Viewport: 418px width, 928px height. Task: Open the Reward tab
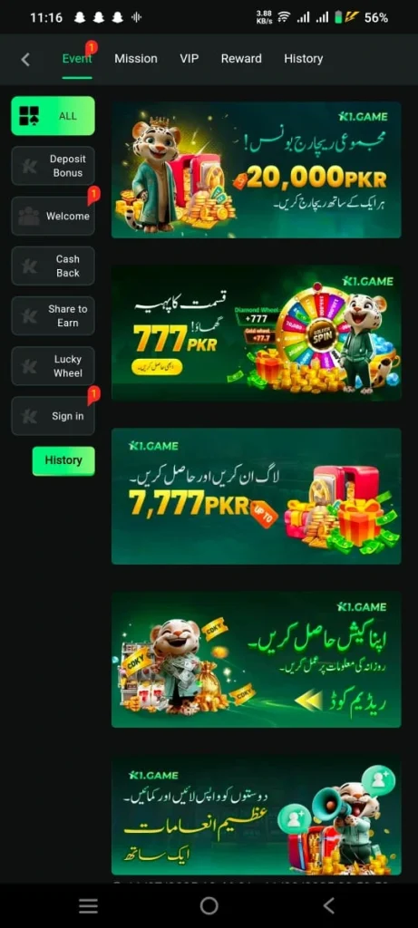point(241,59)
